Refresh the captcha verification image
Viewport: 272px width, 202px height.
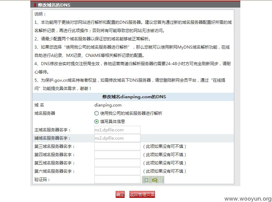click(153, 180)
